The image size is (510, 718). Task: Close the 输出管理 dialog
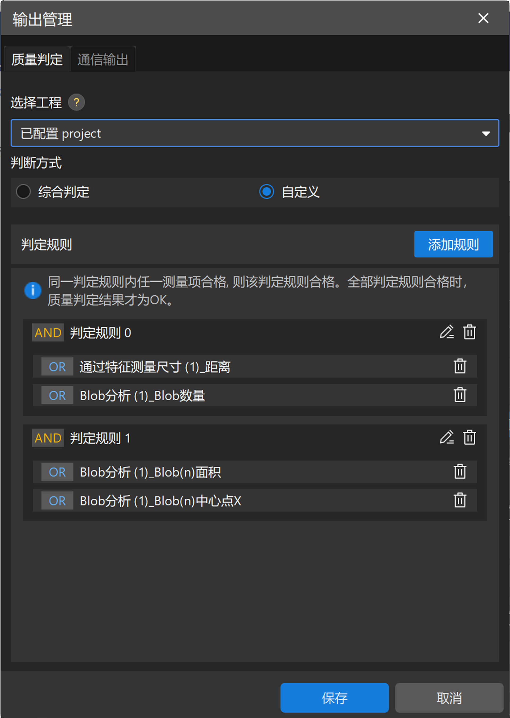483,18
